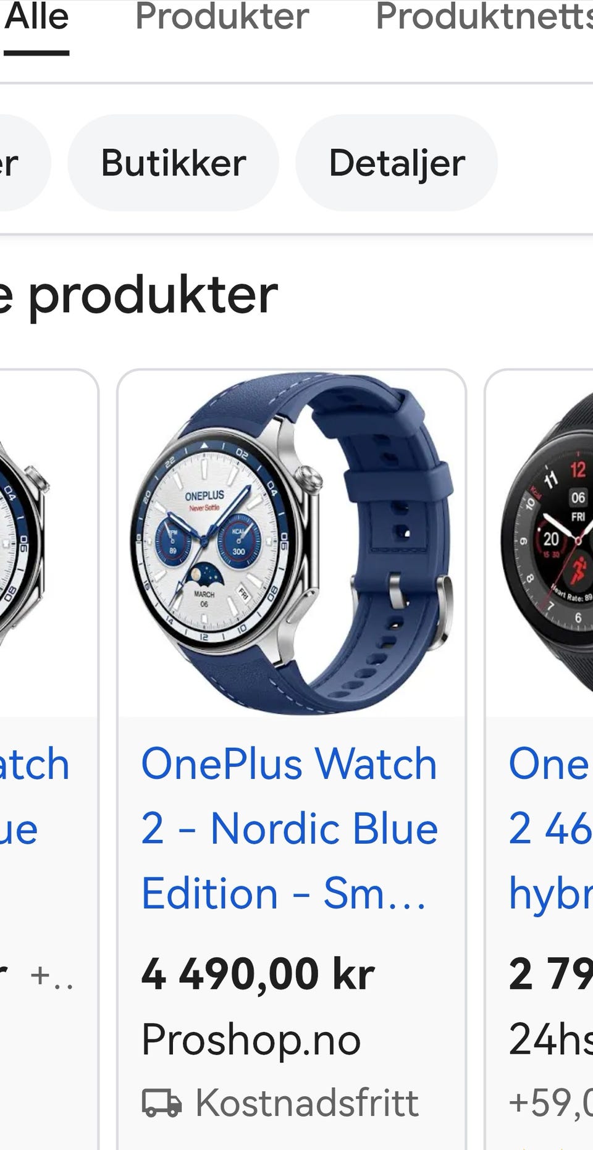Open the black OnePlus watch image
The width and height of the screenshot is (593, 1150).
pos(539,544)
